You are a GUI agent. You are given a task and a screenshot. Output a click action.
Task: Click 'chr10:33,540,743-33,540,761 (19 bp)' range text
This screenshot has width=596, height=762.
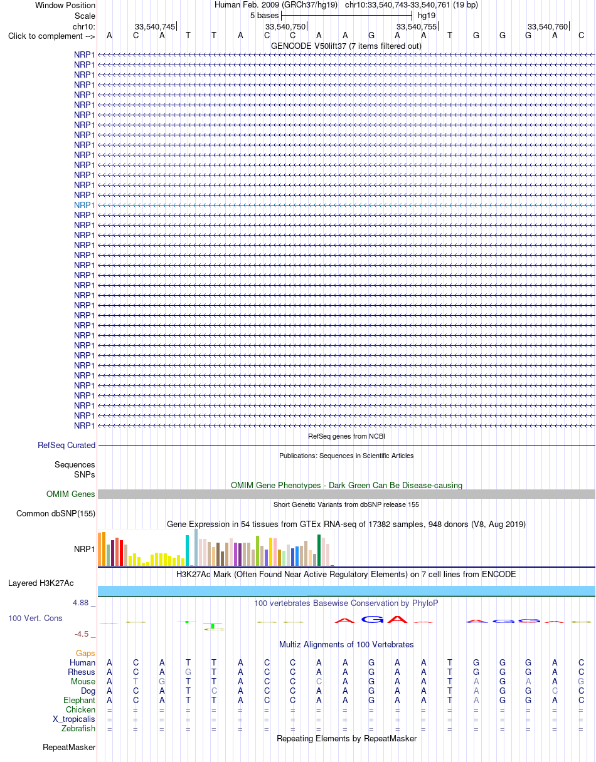[412, 5]
